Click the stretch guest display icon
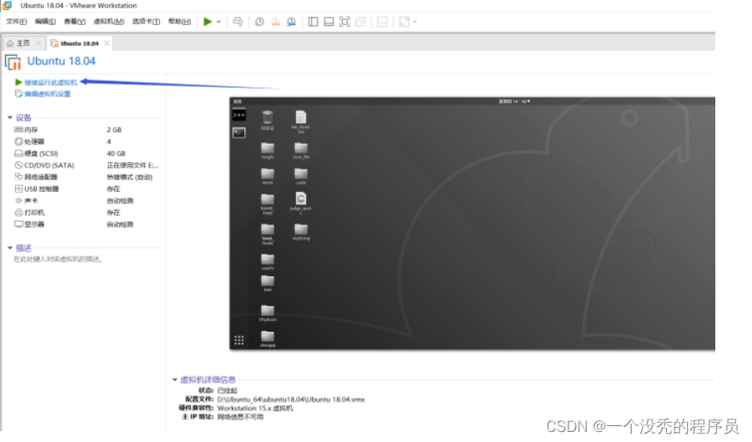 404,22
